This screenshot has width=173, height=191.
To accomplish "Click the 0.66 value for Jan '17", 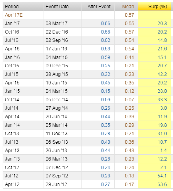I will 105,23.
